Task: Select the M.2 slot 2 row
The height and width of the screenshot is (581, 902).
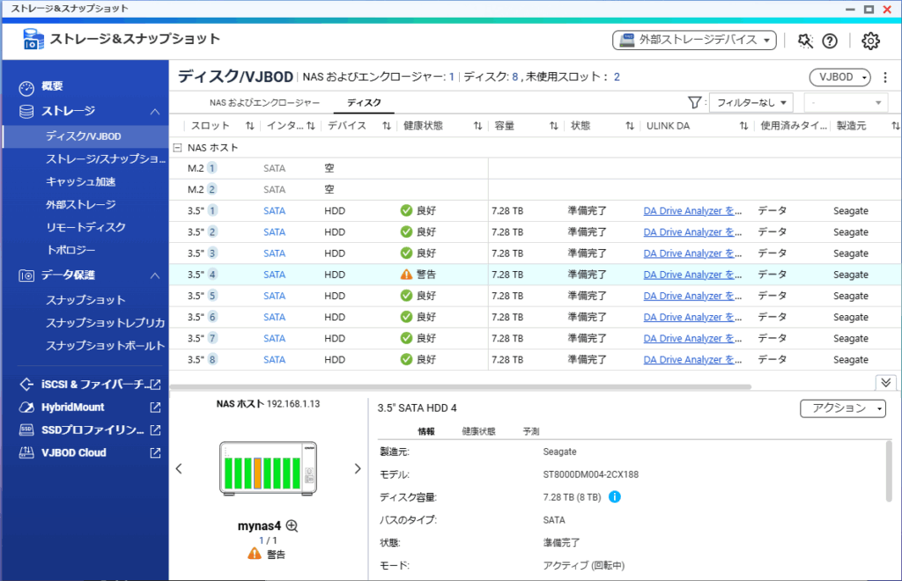Action: (x=536, y=189)
